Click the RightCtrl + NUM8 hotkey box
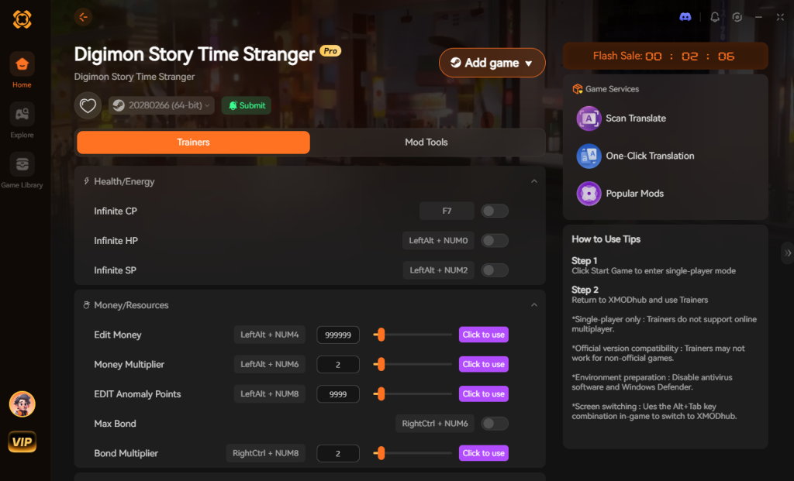This screenshot has width=794, height=481. pyautogui.click(x=265, y=453)
